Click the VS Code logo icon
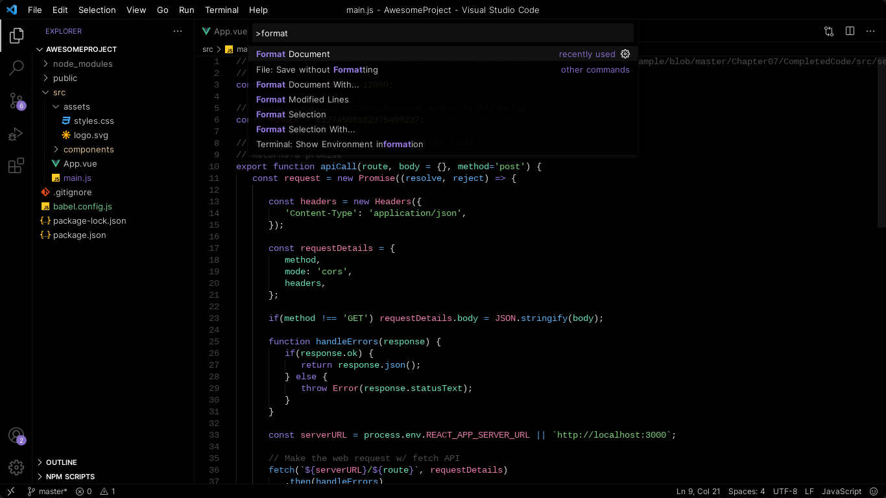 click(x=12, y=10)
